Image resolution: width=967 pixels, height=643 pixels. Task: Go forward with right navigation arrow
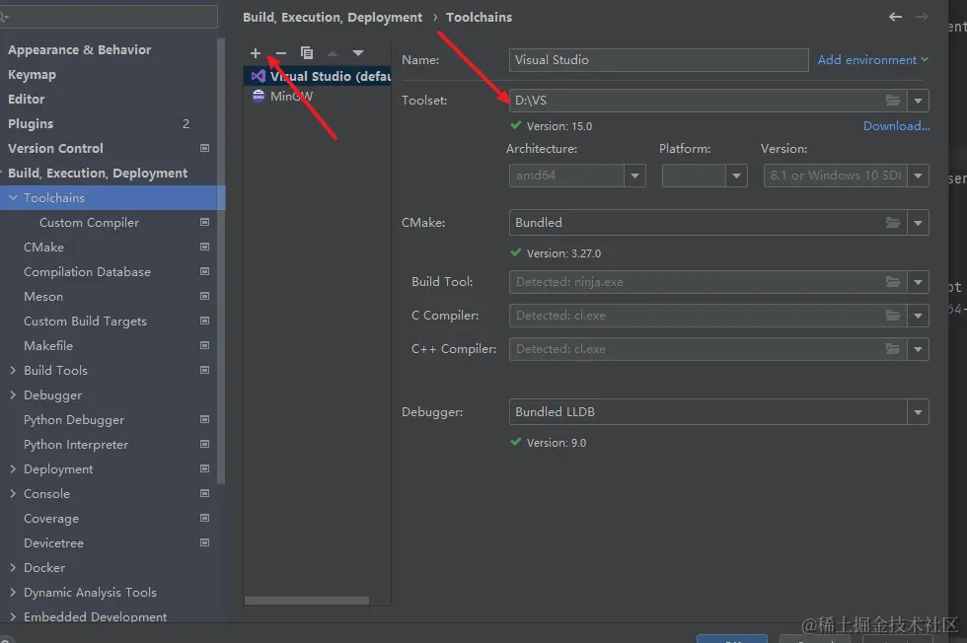click(x=922, y=18)
